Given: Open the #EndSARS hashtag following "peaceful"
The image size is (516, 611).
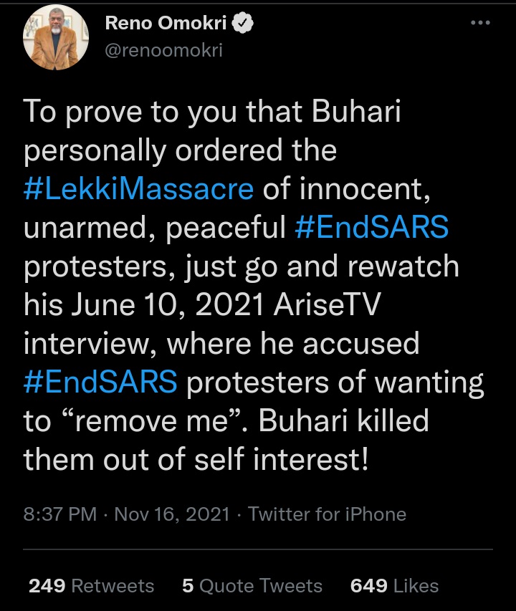Looking at the screenshot, I should coord(371,228).
